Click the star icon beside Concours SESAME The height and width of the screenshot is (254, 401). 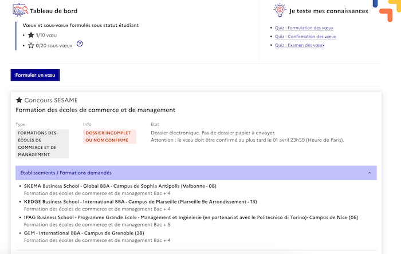(19, 100)
